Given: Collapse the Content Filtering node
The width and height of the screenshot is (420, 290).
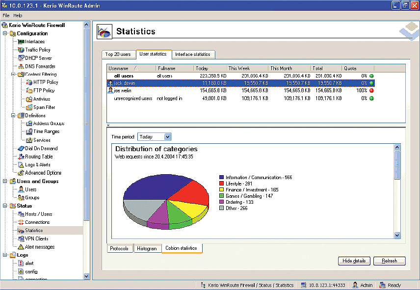Looking at the screenshot, I should tap(13, 75).
